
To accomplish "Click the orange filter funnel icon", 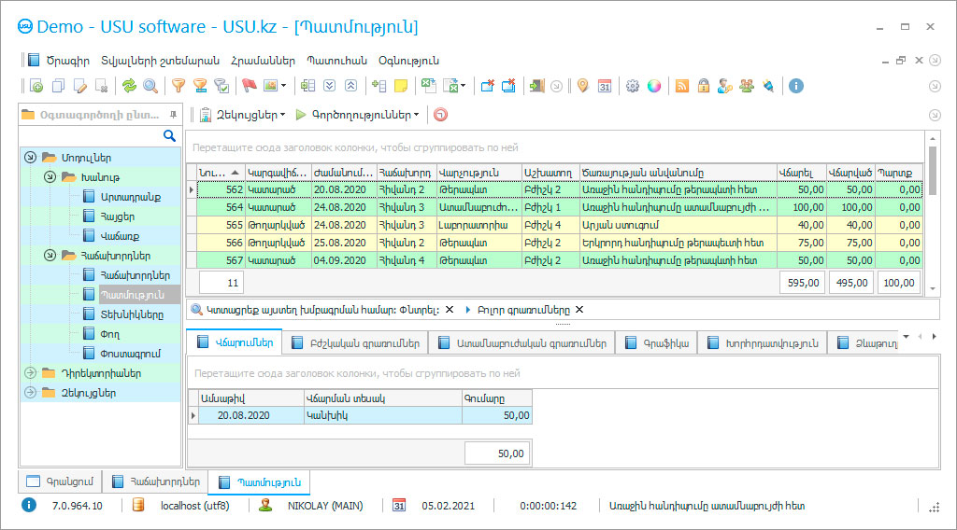I will pyautogui.click(x=178, y=86).
